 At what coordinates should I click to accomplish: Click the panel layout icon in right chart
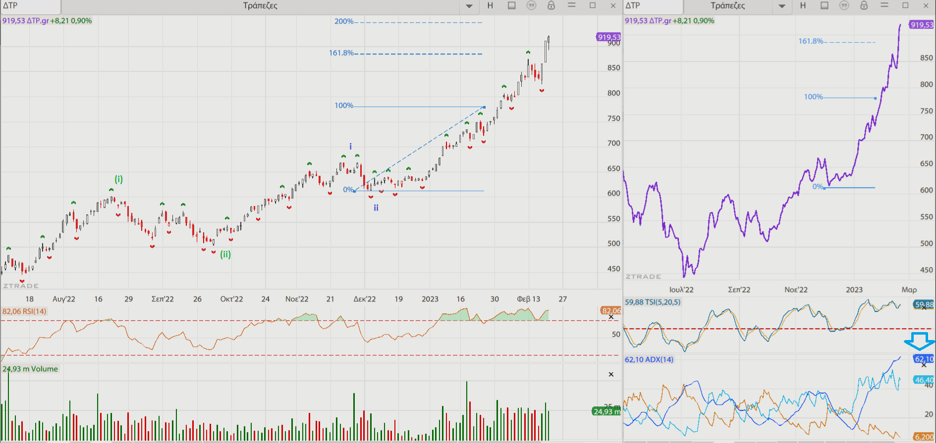[825, 5]
